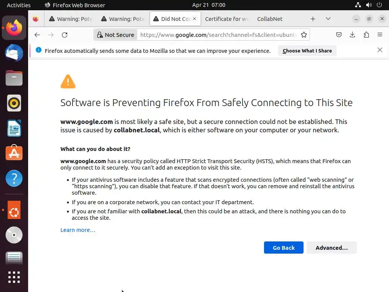Viewport: 389px width, 292px height.
Task: Open the Firefox hamburger menu
Action: tap(380, 35)
